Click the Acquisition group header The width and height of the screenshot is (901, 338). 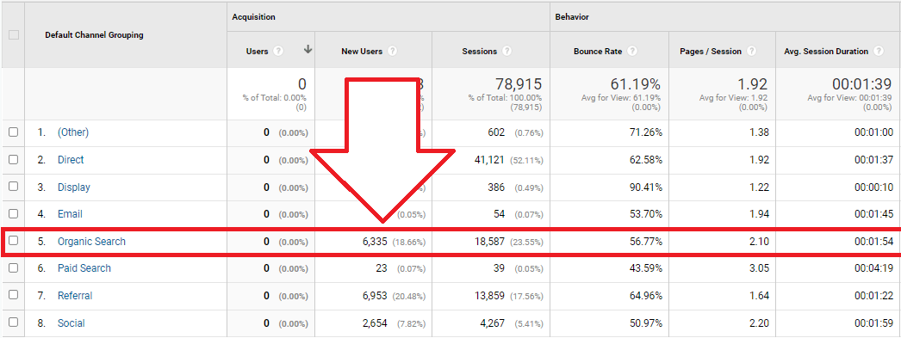click(253, 17)
